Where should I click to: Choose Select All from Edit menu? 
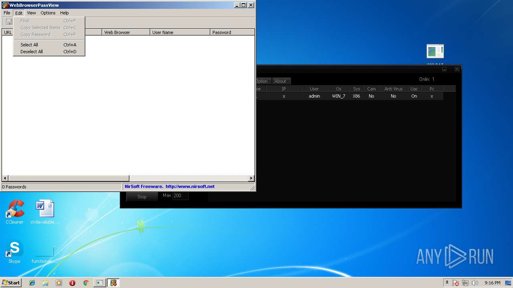coord(49,45)
